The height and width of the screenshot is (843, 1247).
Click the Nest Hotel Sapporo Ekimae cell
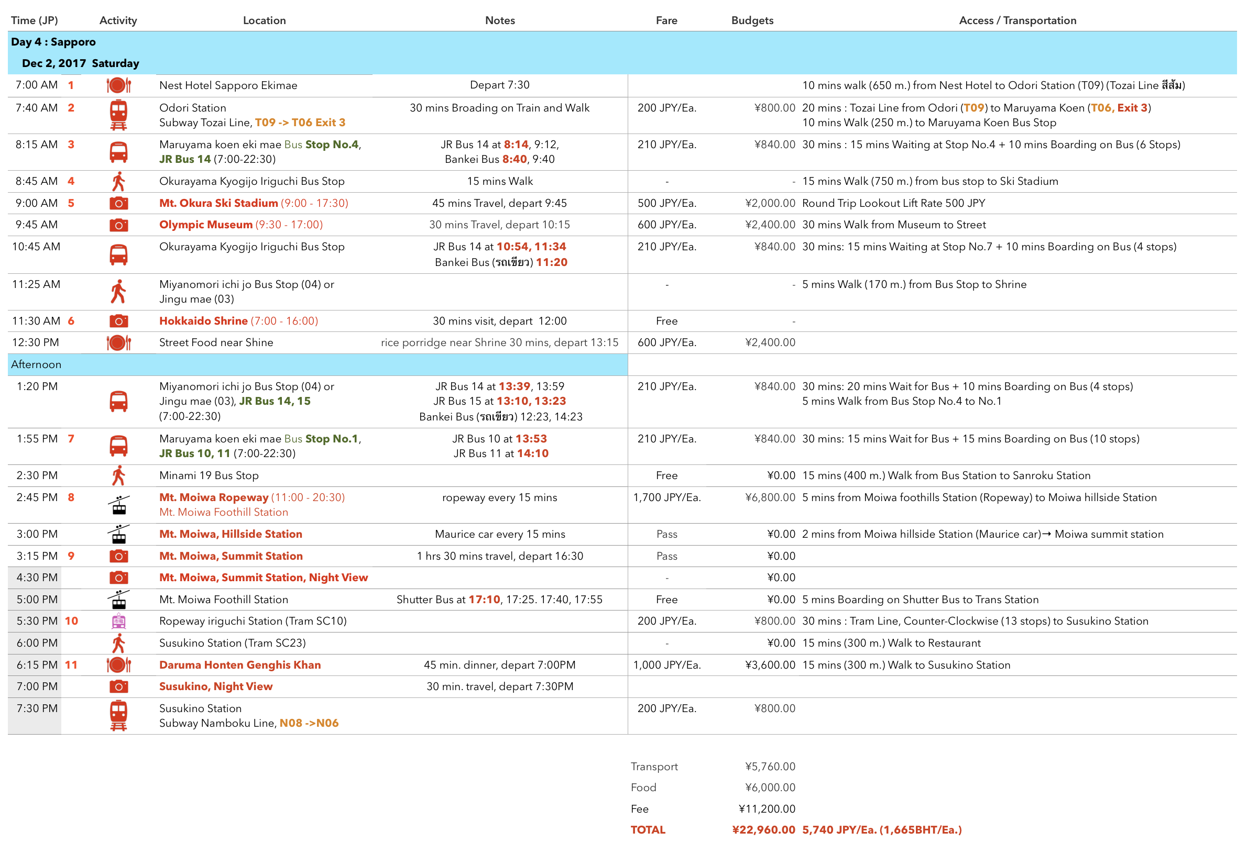pyautogui.click(x=228, y=85)
